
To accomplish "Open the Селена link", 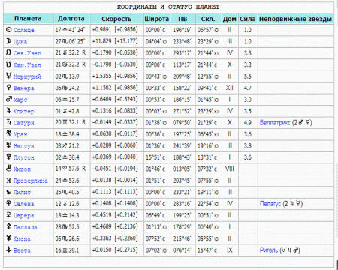I will pos(23,204).
